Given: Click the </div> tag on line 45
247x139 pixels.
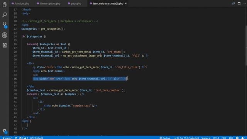Looking at the screenshot, I should [x=31, y=117].
